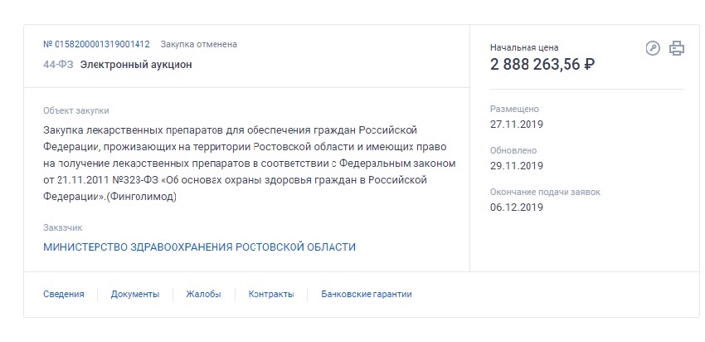Click the 44-ФЗ law label

click(57, 64)
